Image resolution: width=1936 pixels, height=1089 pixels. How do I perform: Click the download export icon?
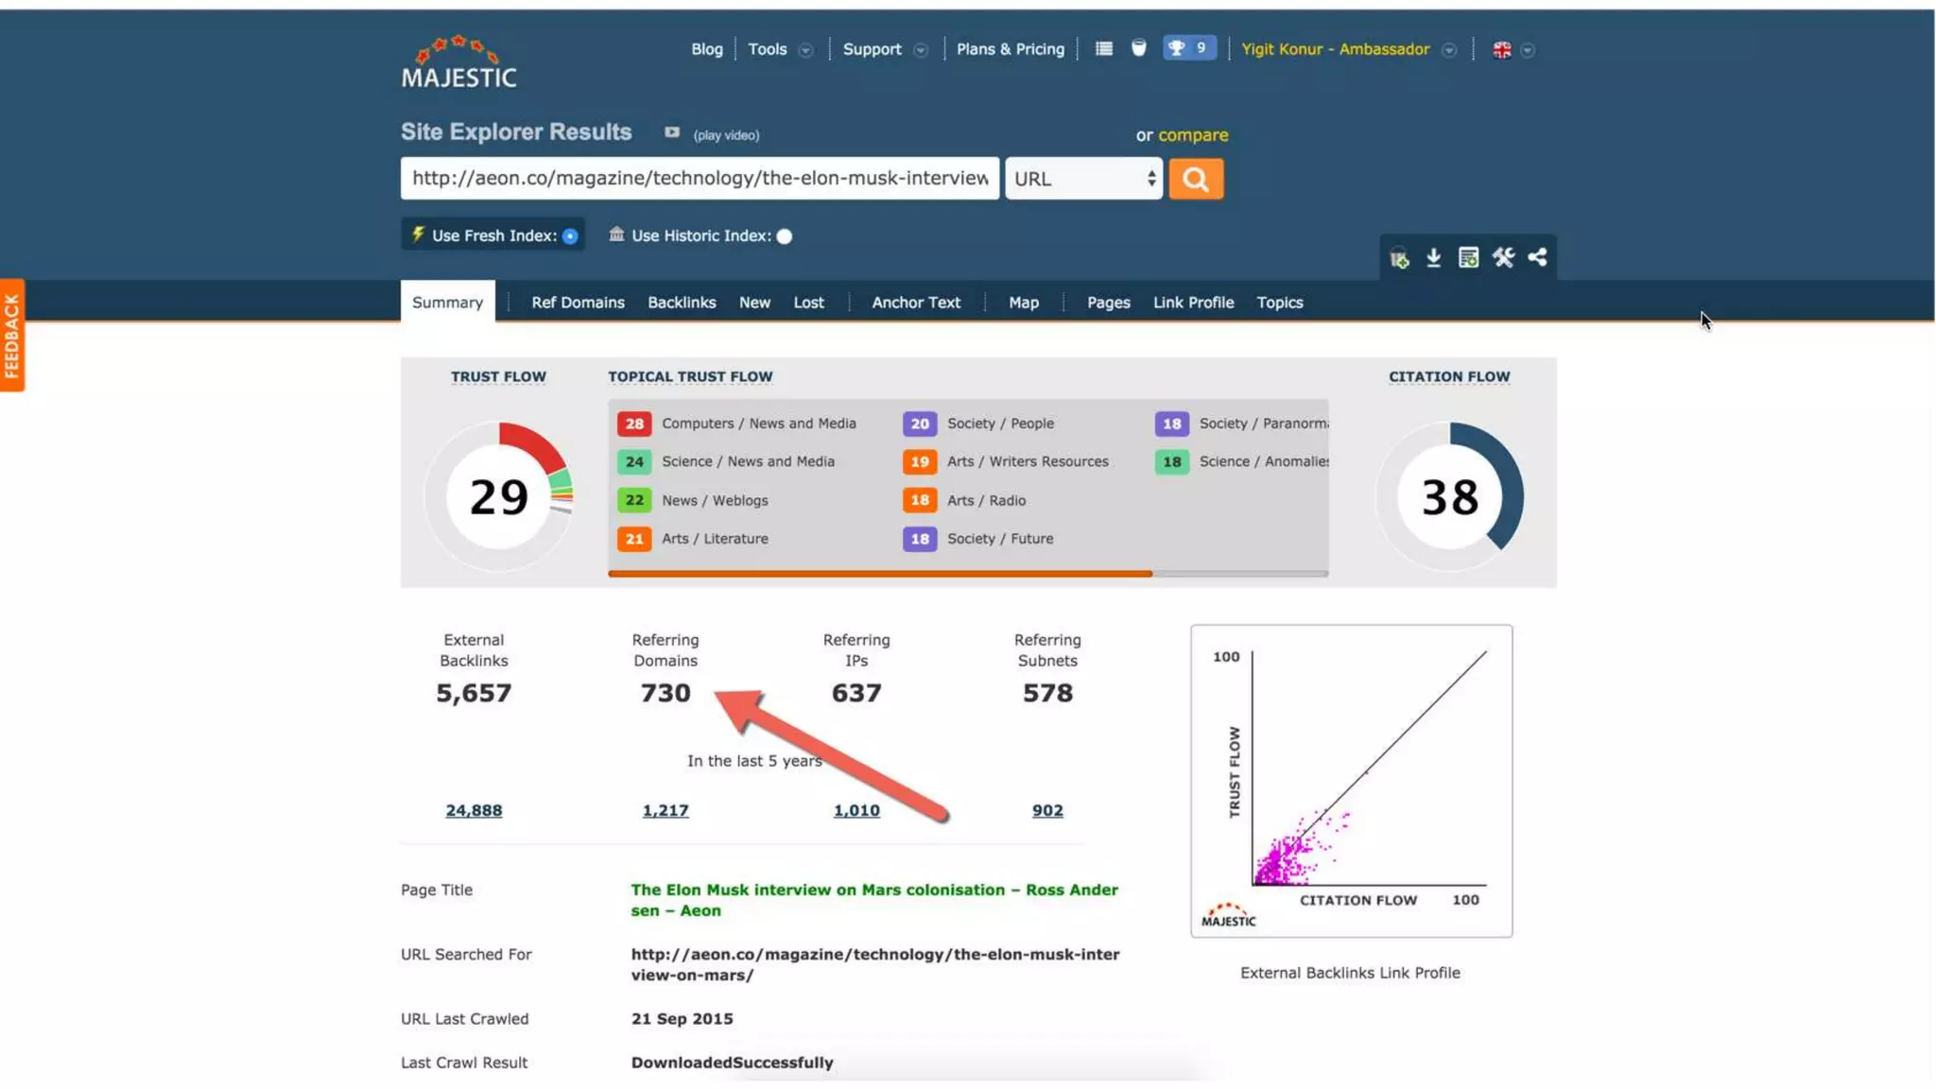tap(1433, 257)
